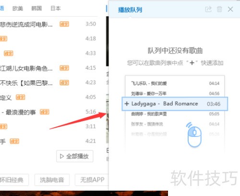Click the 独家 badge beside 悲伤逆流成河电影
Image resolution: width=240 pixels, height=196 pixels.
64,24
